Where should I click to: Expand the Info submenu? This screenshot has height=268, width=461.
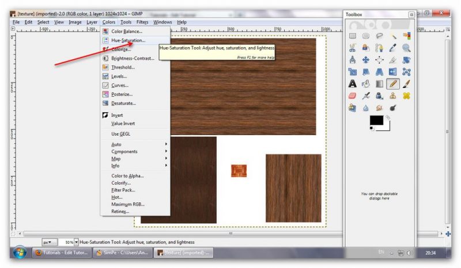coord(135,166)
